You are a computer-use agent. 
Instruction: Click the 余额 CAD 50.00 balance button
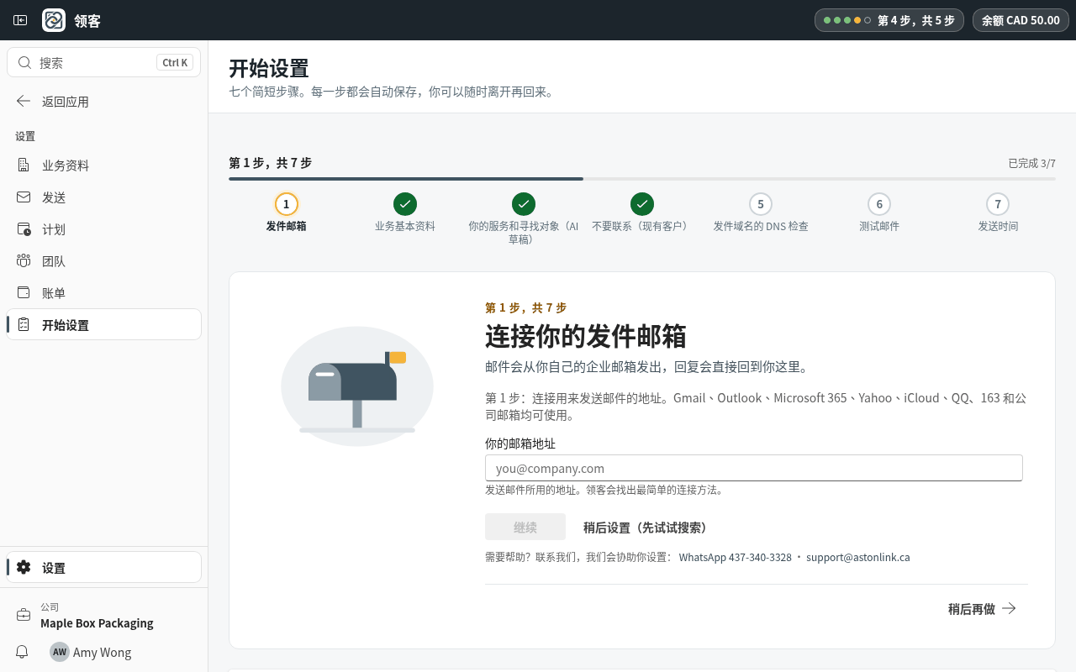click(x=1021, y=20)
